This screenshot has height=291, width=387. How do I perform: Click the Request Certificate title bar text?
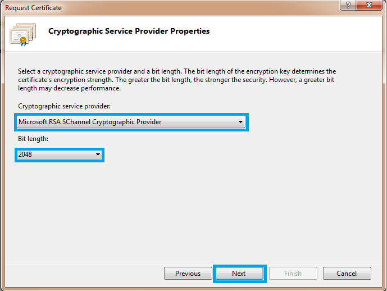34,8
